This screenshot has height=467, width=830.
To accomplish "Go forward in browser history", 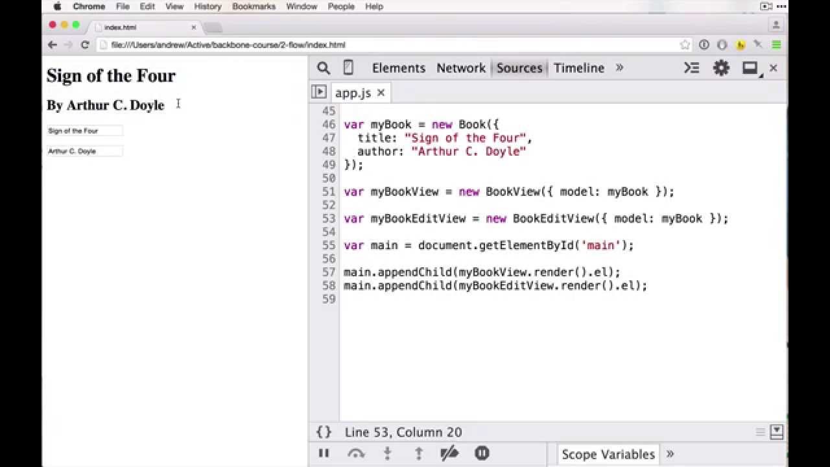I will coord(68,45).
